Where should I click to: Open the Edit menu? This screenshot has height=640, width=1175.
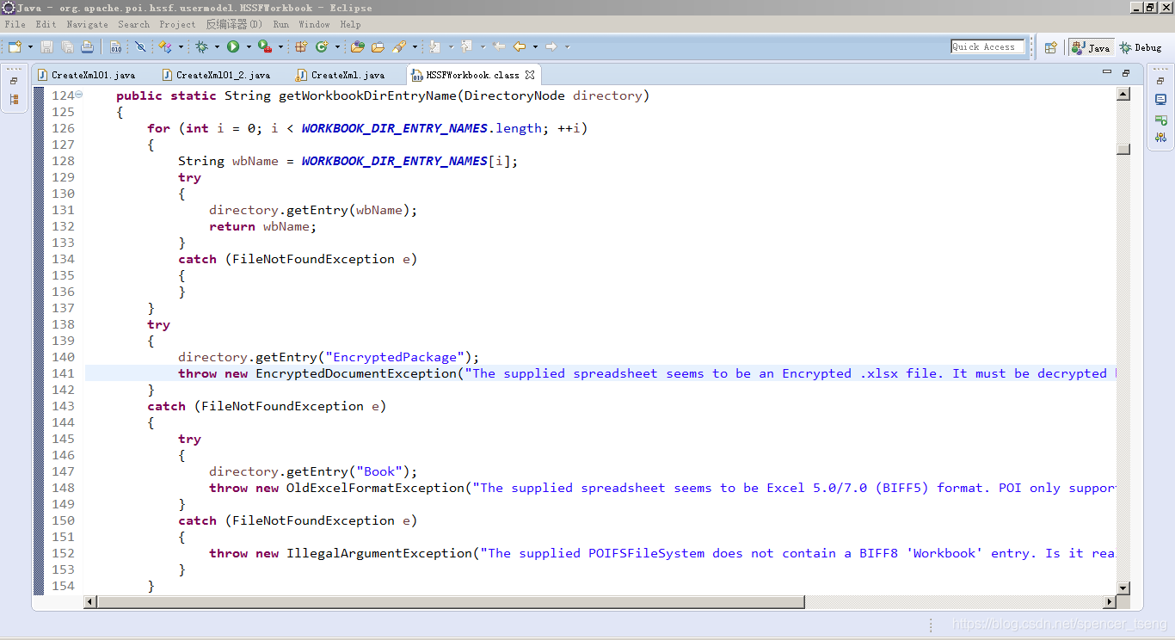[x=46, y=24]
